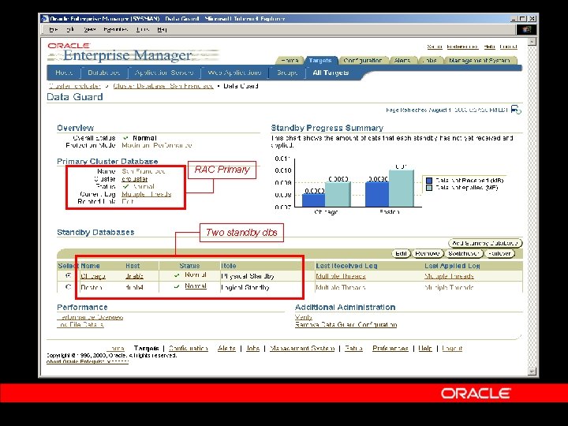Open the View menu

click(x=89, y=29)
